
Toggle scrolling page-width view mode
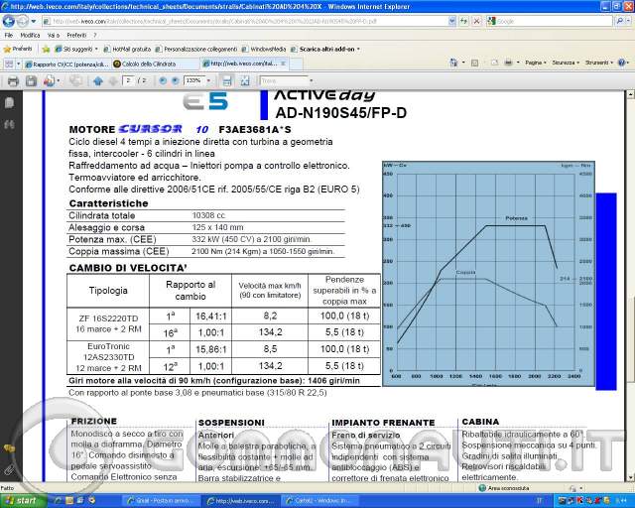(x=227, y=81)
